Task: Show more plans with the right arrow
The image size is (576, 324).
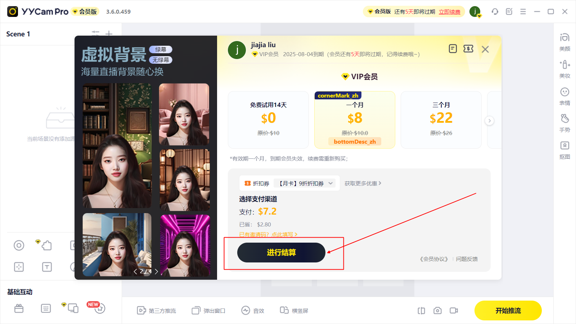Action: (x=490, y=121)
